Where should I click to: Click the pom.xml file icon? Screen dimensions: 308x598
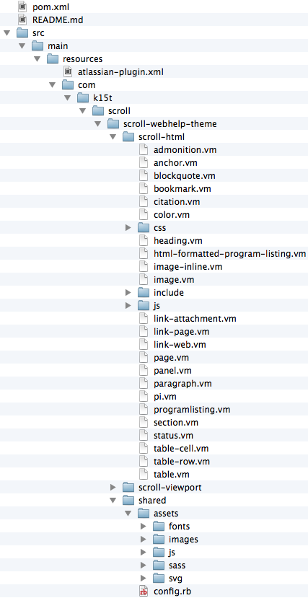click(23, 6)
